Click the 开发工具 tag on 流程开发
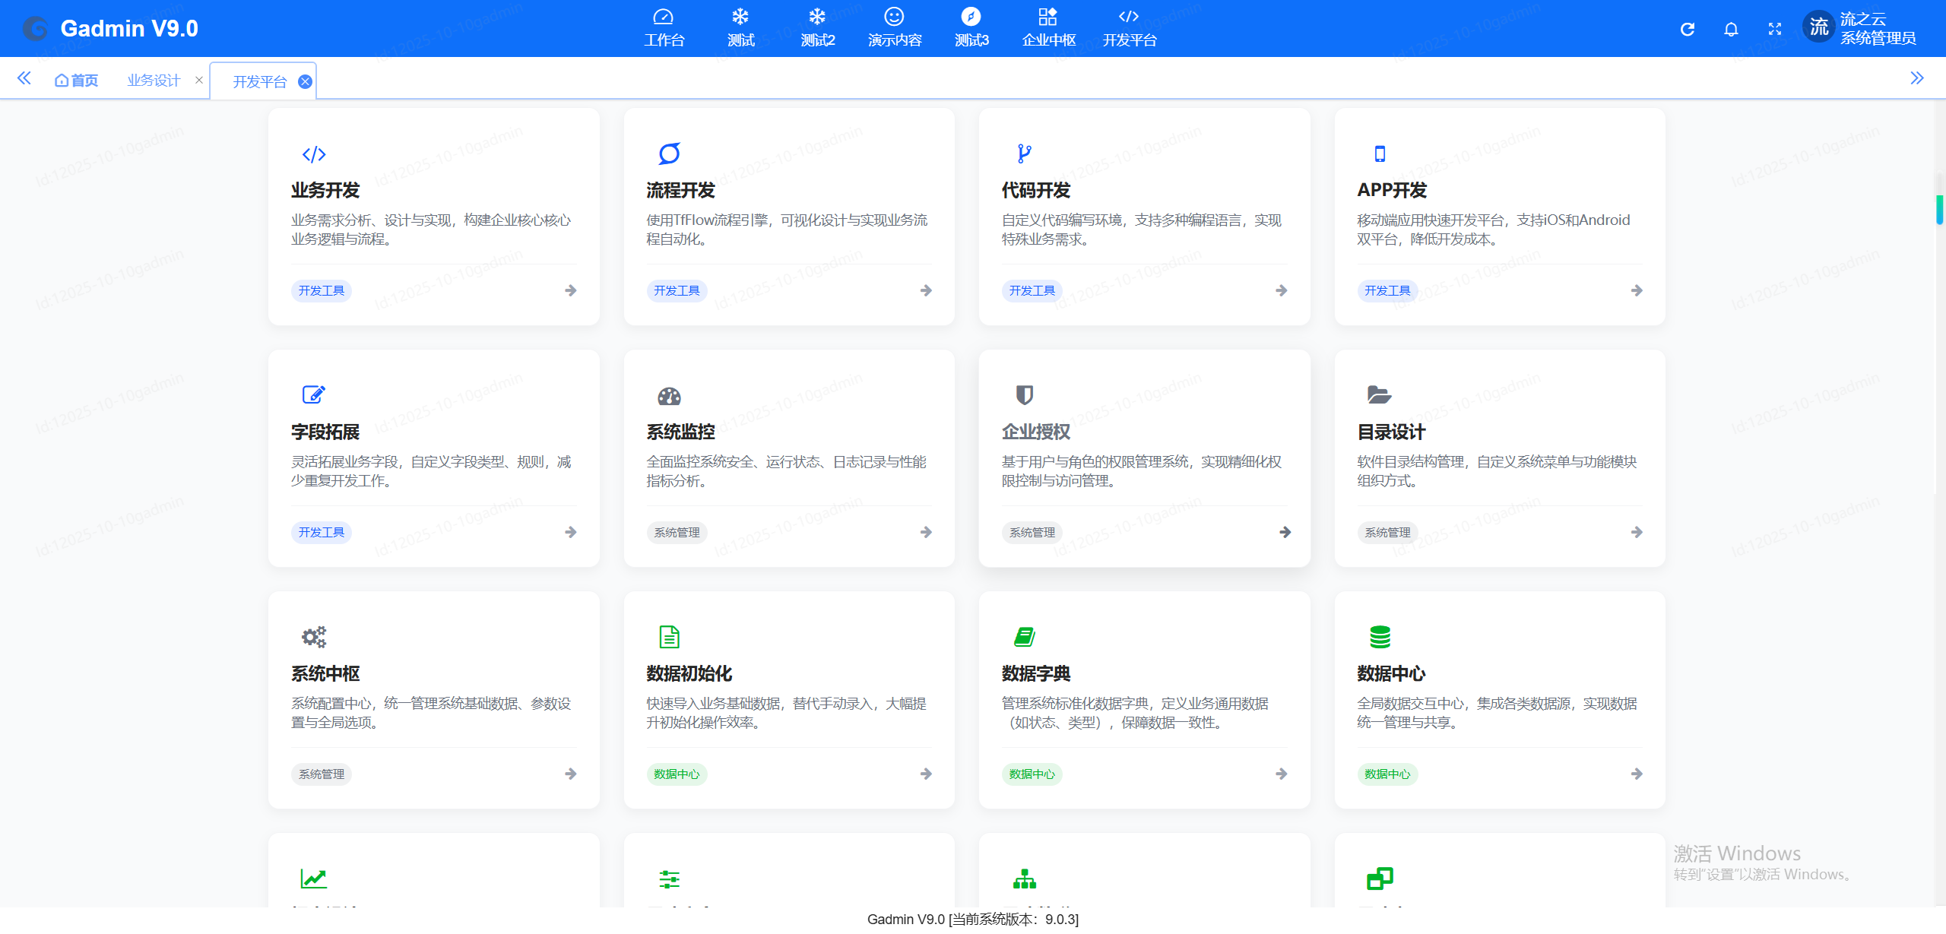1946x934 pixels. click(677, 290)
